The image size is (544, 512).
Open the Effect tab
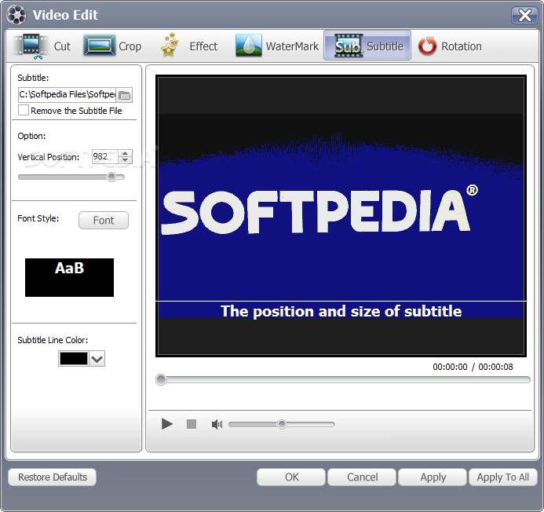tap(189, 46)
